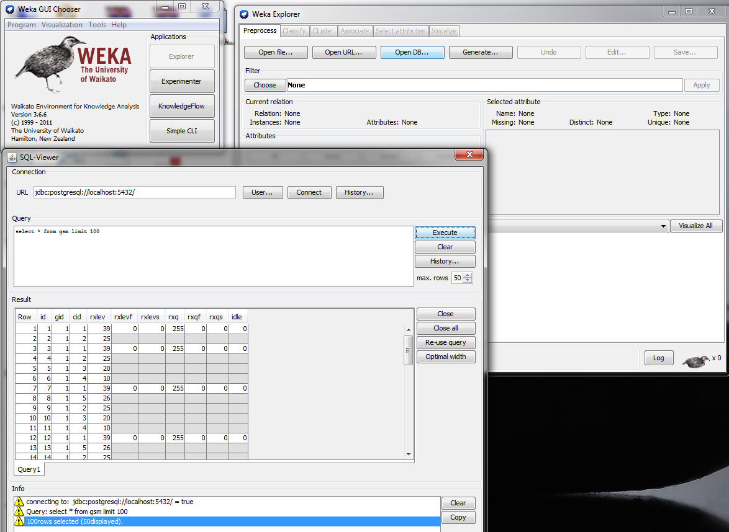Launch the KnowledgeFlow application

coord(182,106)
